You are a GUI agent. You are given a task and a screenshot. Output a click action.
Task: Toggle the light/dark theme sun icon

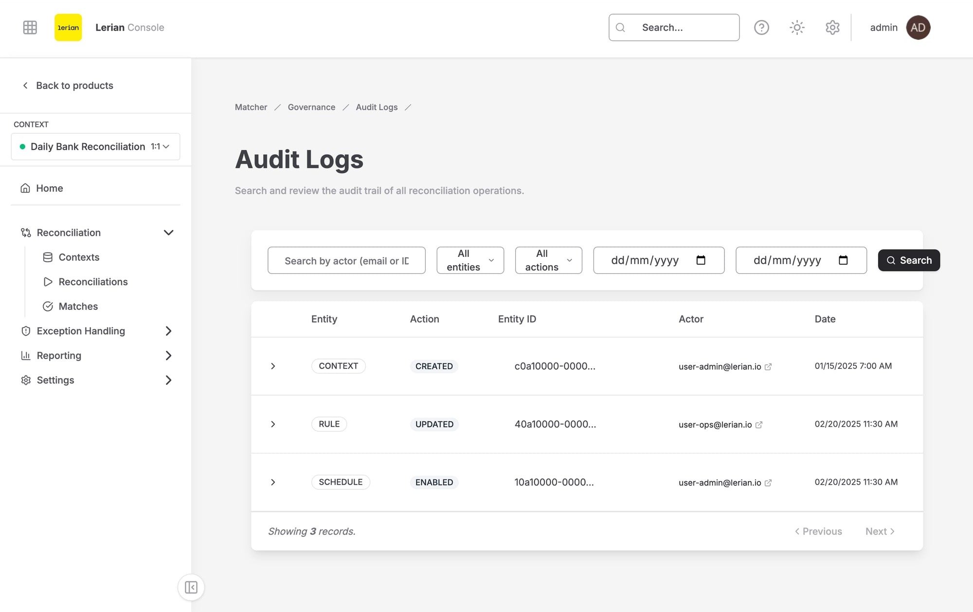point(797,27)
